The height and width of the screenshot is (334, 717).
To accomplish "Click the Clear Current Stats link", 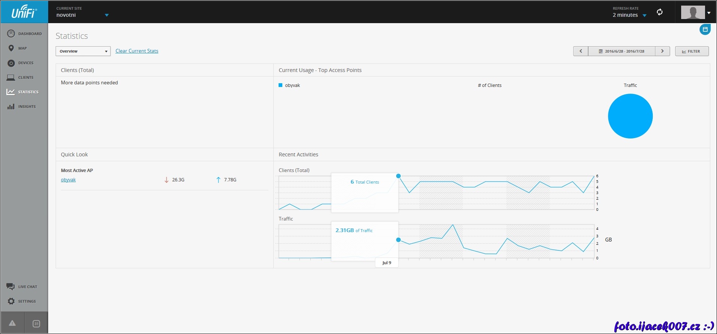I will click(x=137, y=51).
